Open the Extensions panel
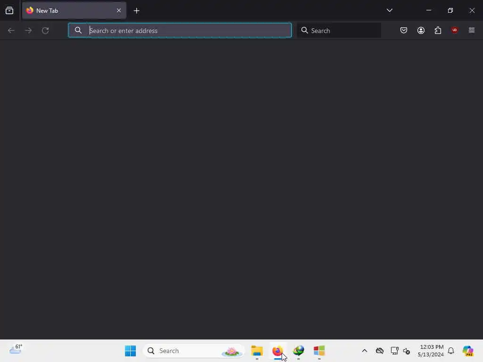Viewport: 483px width, 362px height. [x=438, y=31]
